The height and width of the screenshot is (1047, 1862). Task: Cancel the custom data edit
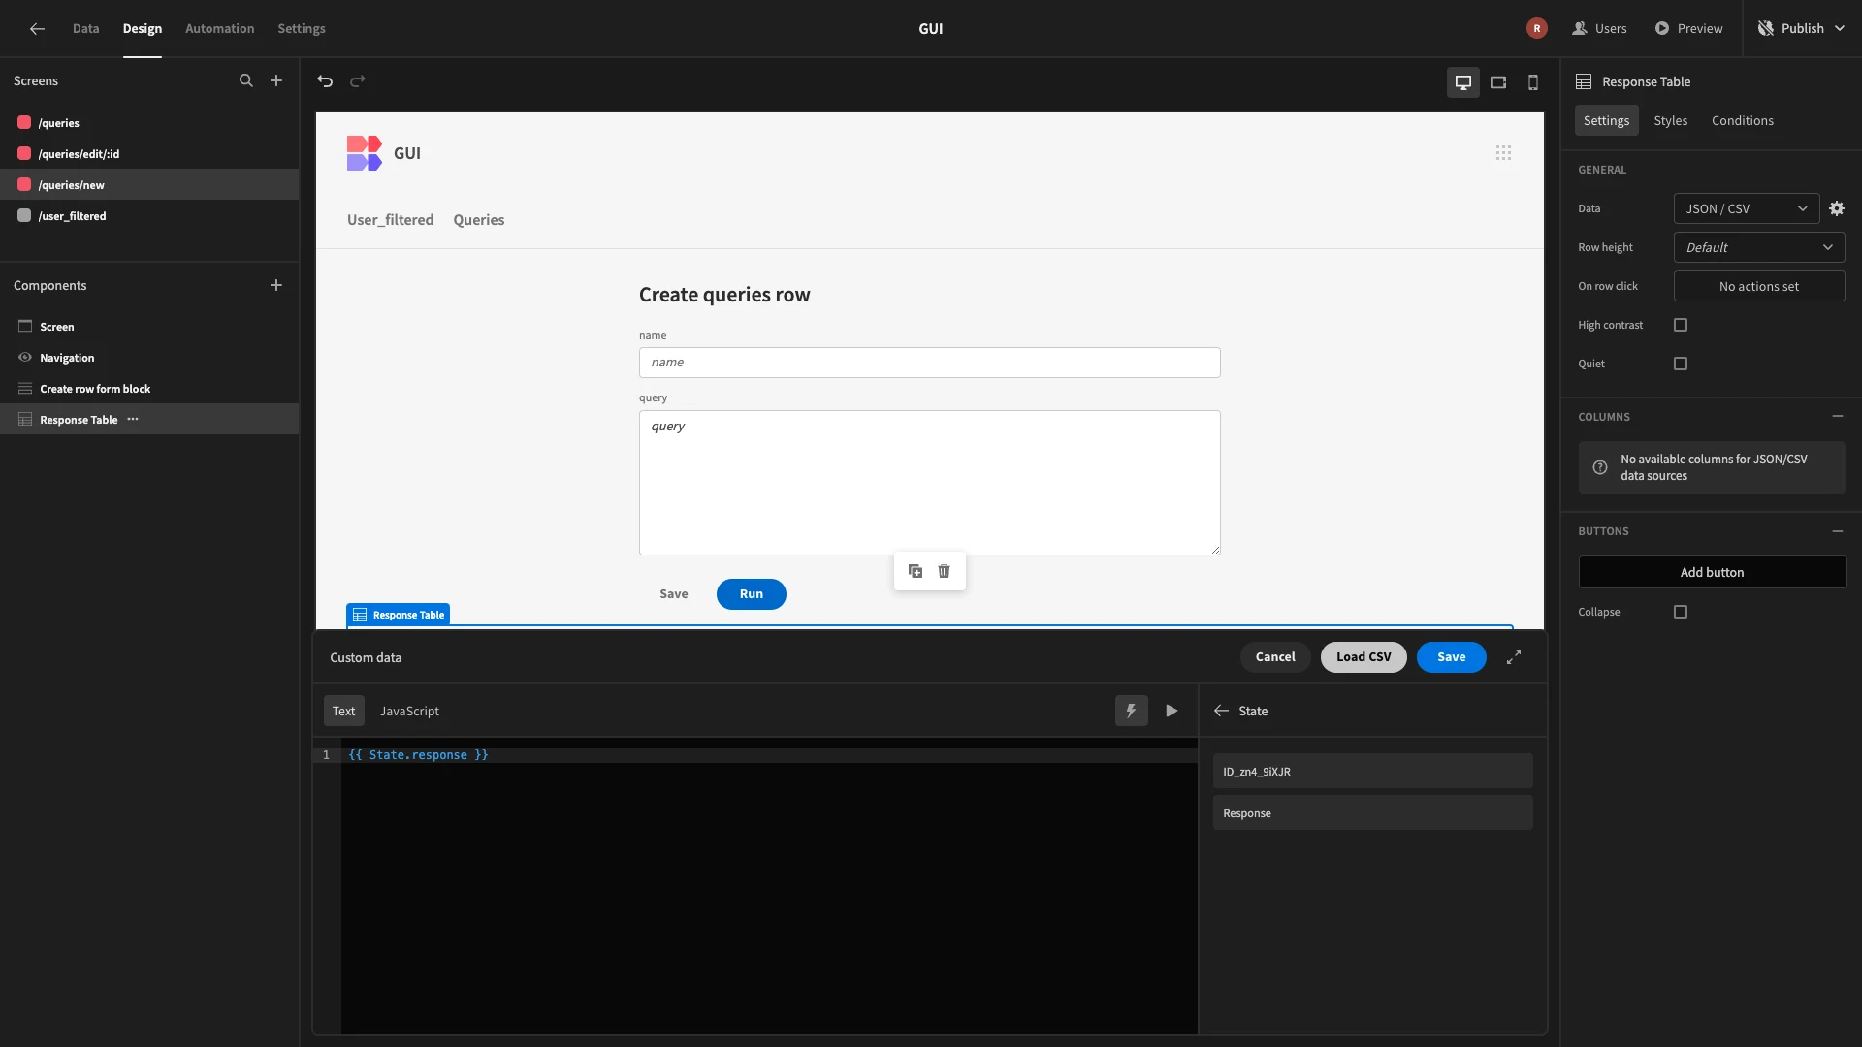(x=1274, y=657)
